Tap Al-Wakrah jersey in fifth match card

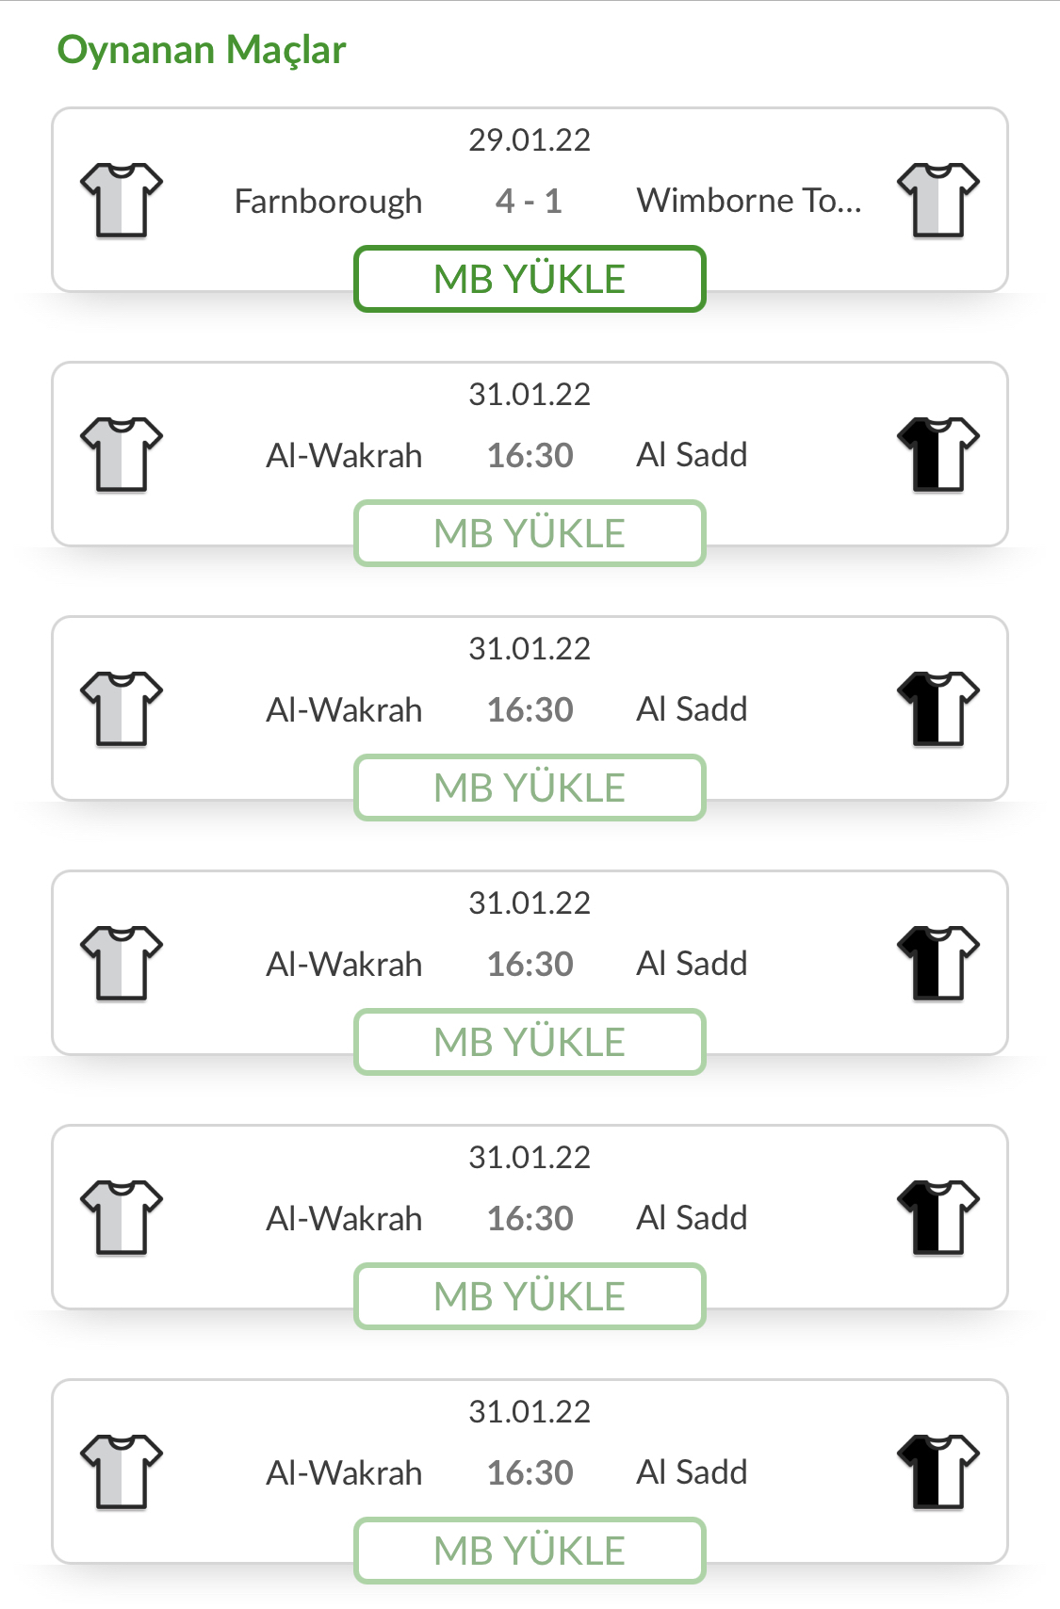pos(122,1217)
